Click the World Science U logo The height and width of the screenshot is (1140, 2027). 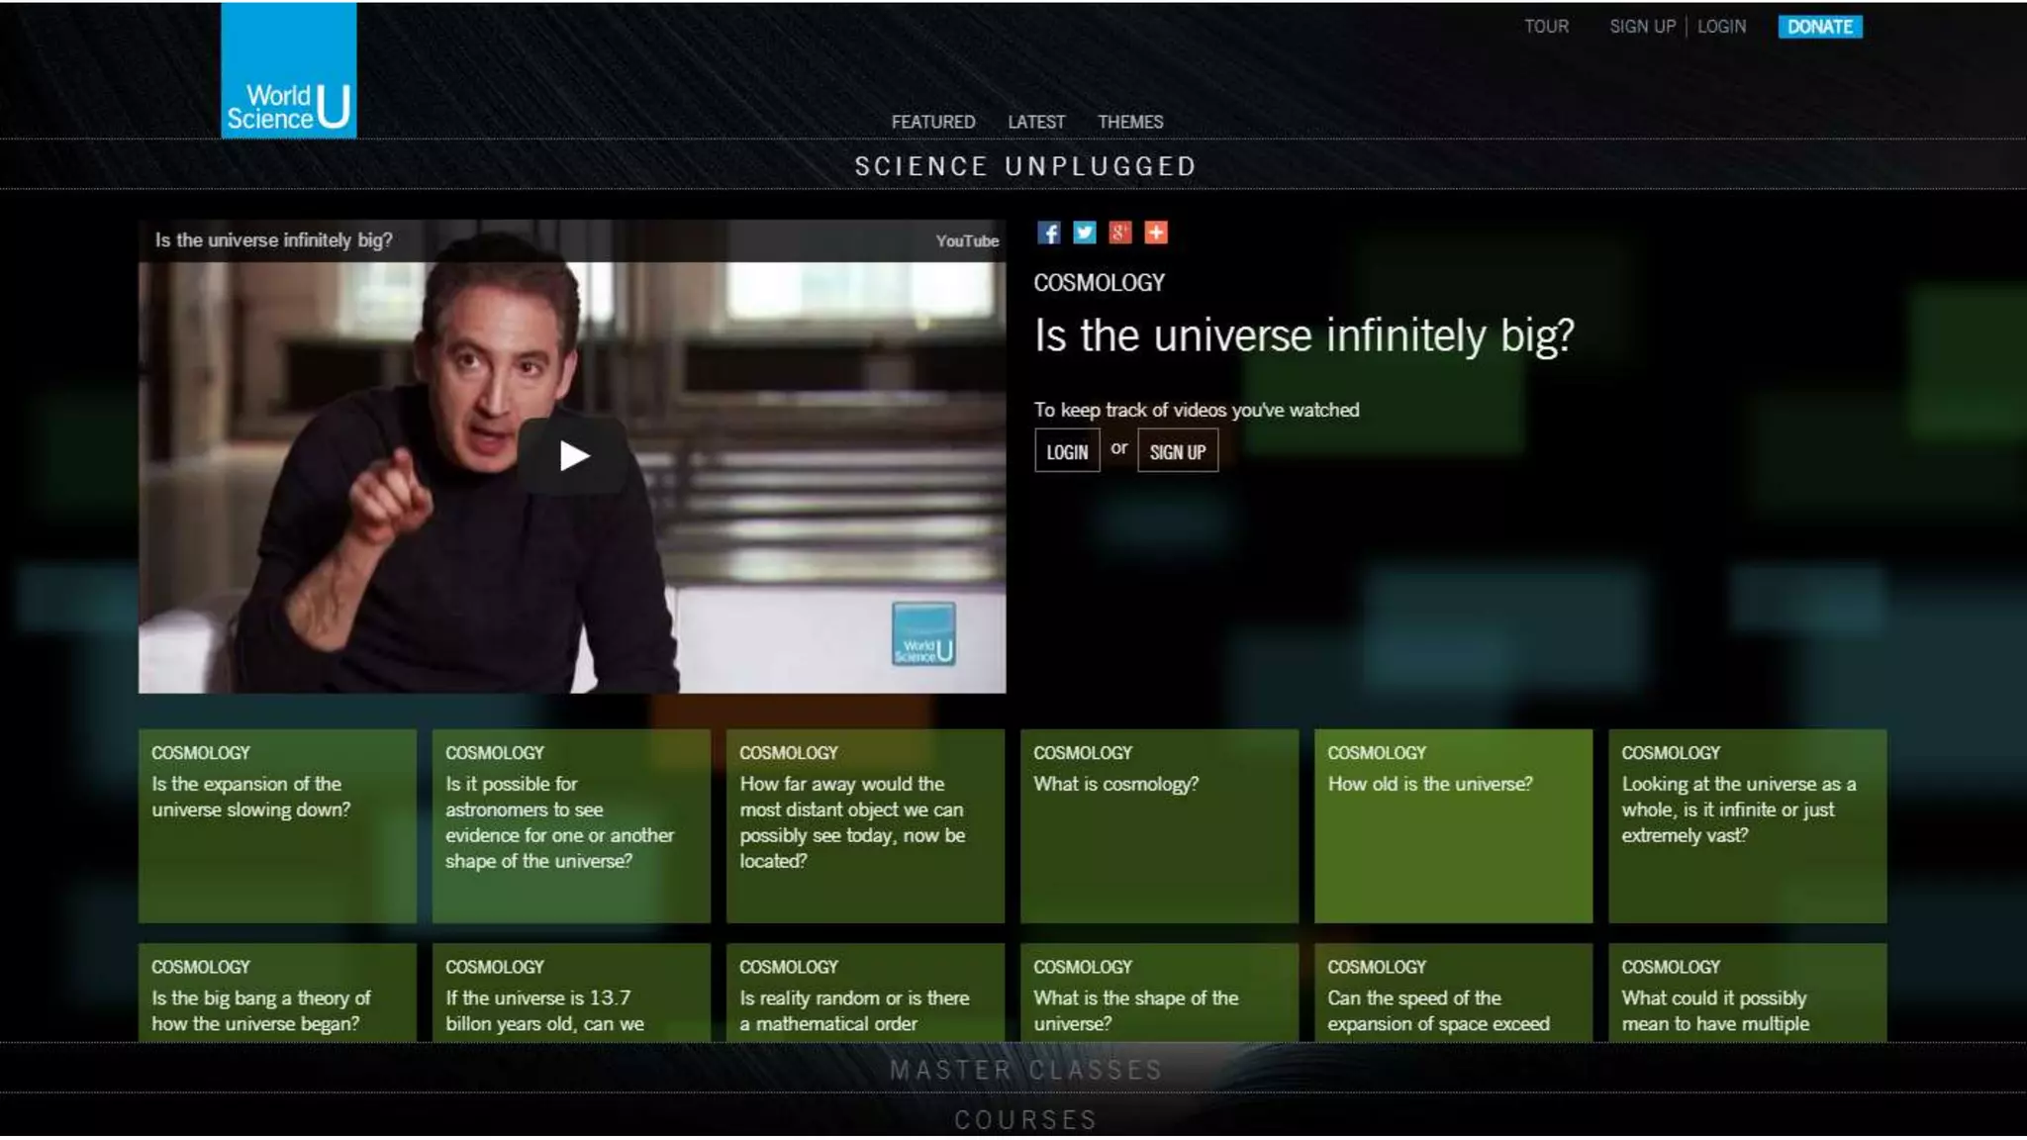coord(288,71)
